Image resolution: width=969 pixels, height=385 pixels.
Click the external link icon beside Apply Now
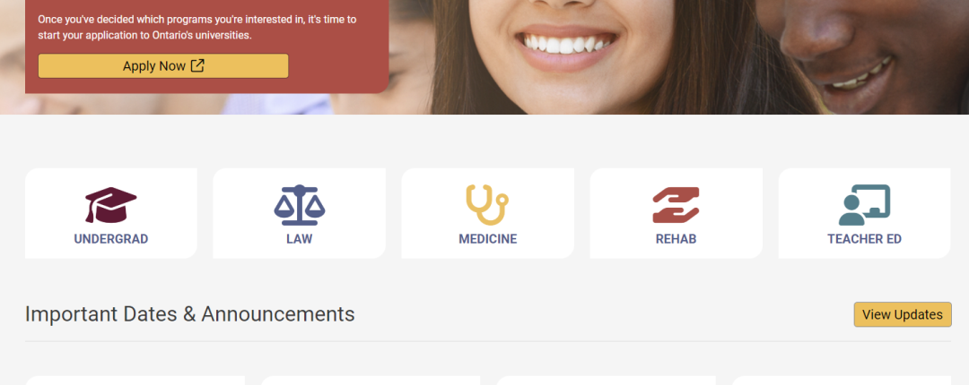pyautogui.click(x=197, y=65)
